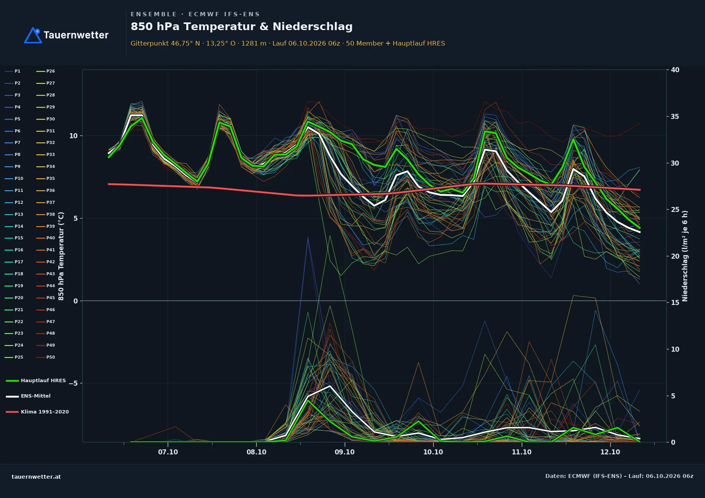Viewport: 705px width, 498px height.
Task: Click the Gitterpunkt coordinates subtitle line
Action: point(288,44)
